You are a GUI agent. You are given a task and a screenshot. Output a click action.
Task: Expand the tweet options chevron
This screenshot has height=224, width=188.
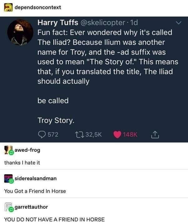pyautogui.click(x=178, y=23)
